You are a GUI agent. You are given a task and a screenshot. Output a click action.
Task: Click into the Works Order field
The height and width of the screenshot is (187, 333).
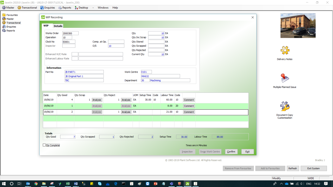pyautogui.click(x=70, y=33)
